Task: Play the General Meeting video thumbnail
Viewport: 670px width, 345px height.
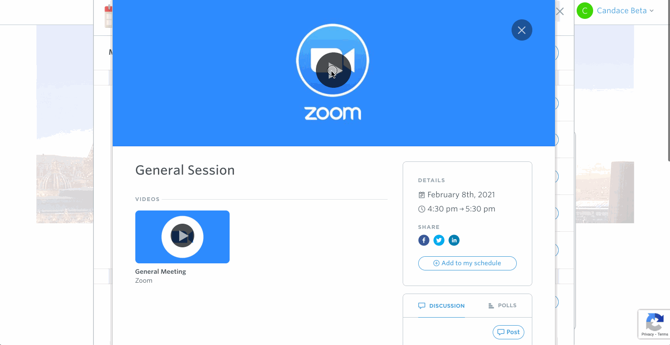Action: click(182, 236)
